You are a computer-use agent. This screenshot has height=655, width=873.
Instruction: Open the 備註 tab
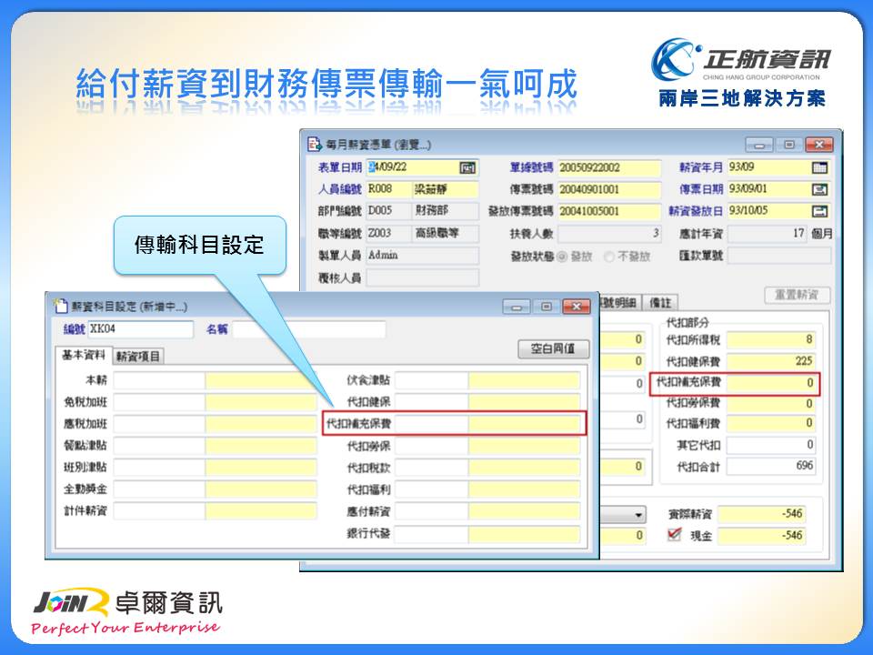coord(660,302)
